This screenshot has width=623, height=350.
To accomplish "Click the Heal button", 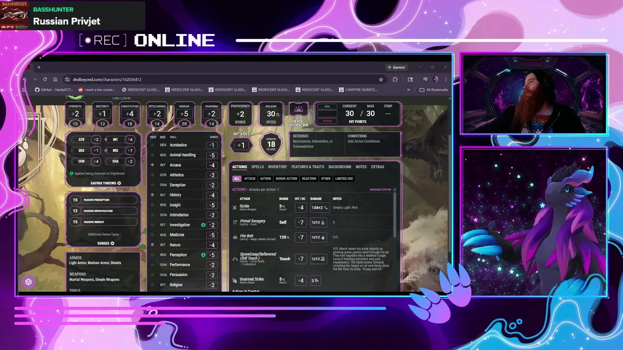I will (x=327, y=106).
